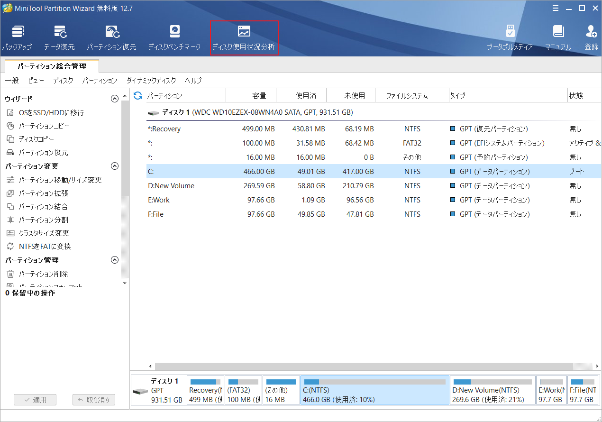The image size is (602, 422).
Task: Click the Register icon
Action: coord(591,37)
